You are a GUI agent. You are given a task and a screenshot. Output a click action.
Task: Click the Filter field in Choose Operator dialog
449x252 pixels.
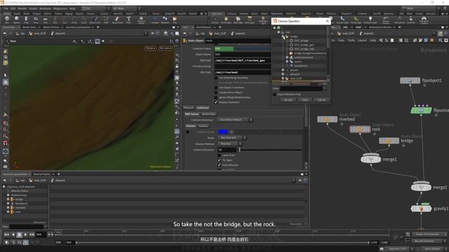pos(301,89)
